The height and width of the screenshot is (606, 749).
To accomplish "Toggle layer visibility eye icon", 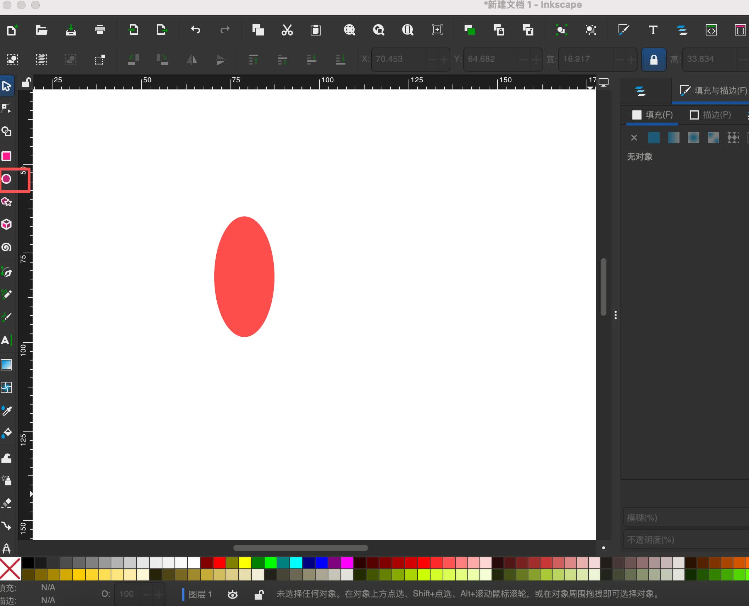I will point(233,594).
